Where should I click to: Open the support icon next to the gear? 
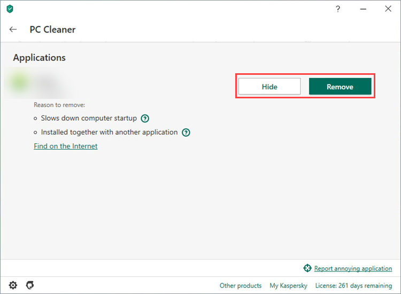[30, 285]
